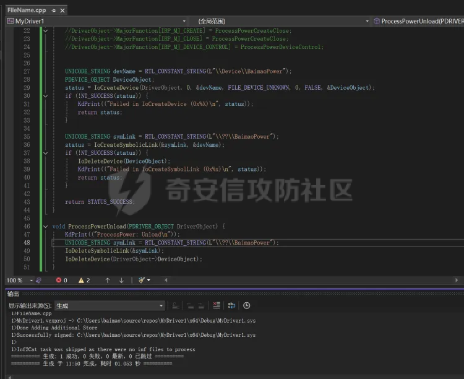Click the find message in code icon
Image resolution: width=464 pixels, height=379 pixels.
(176, 305)
